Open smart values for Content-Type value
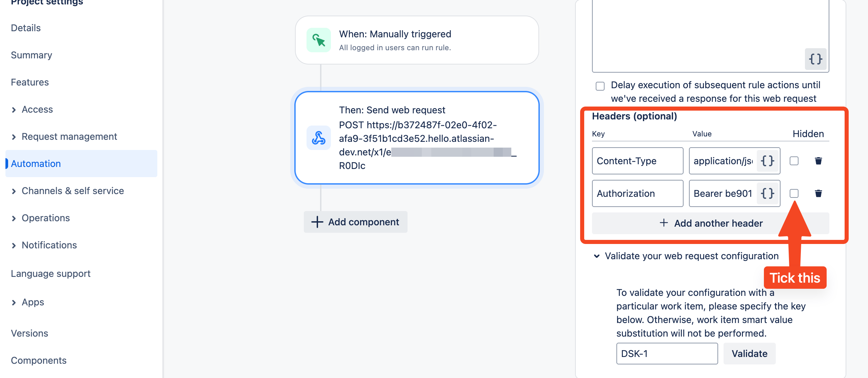The image size is (868, 378). 768,161
